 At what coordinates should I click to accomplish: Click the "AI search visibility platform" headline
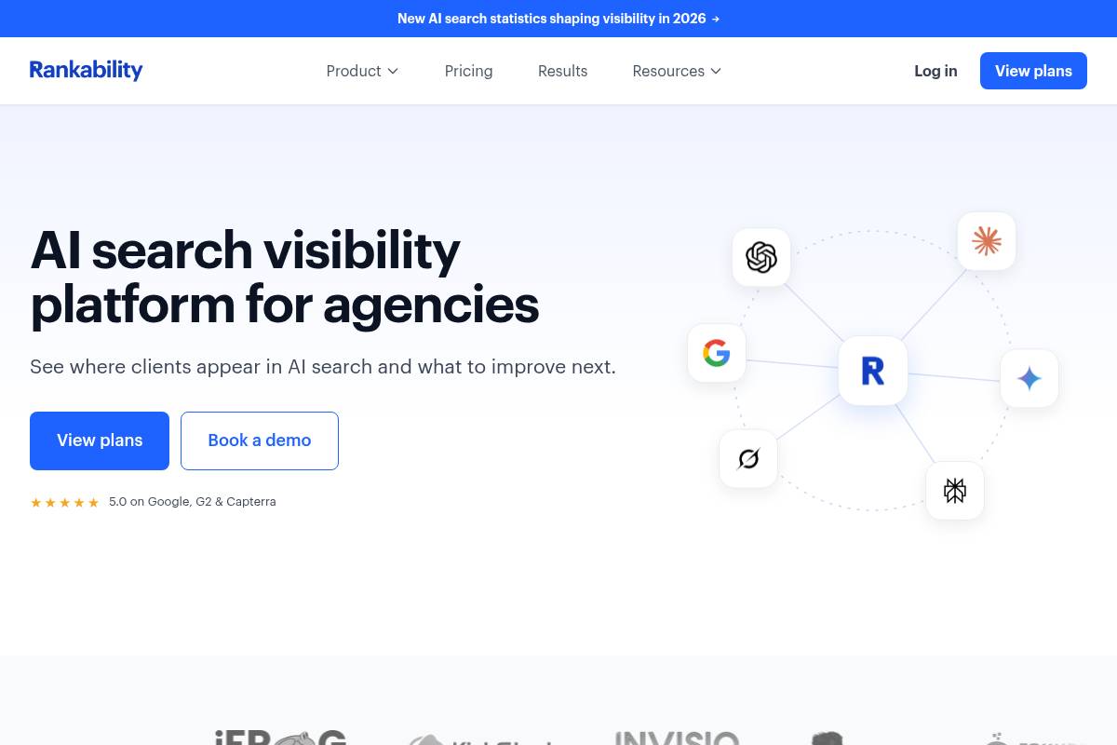tap(285, 277)
